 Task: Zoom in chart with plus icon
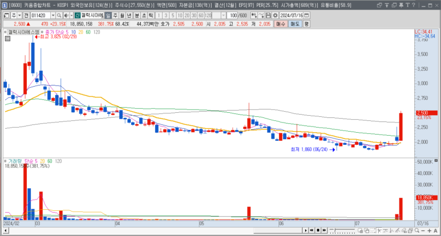tap(430, 230)
